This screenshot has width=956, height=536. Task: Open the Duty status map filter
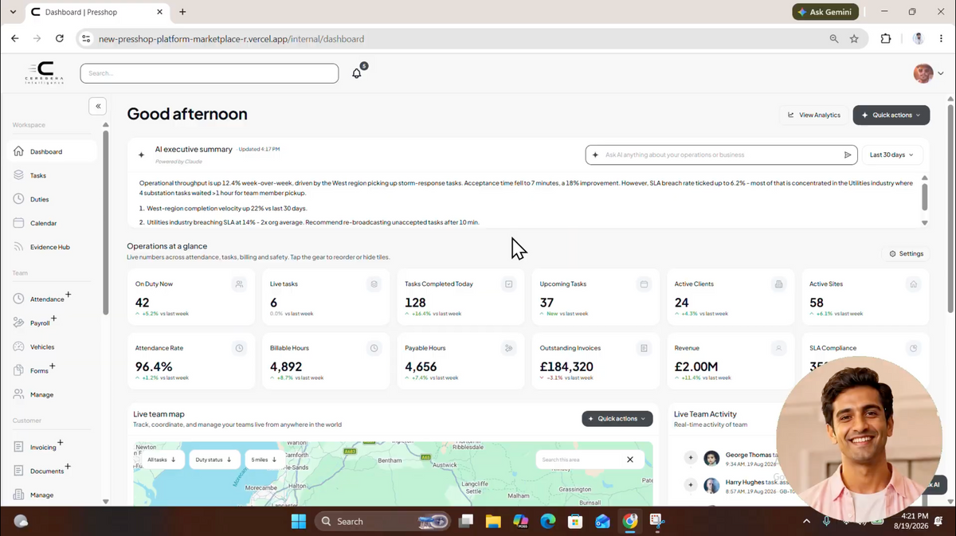(x=214, y=460)
